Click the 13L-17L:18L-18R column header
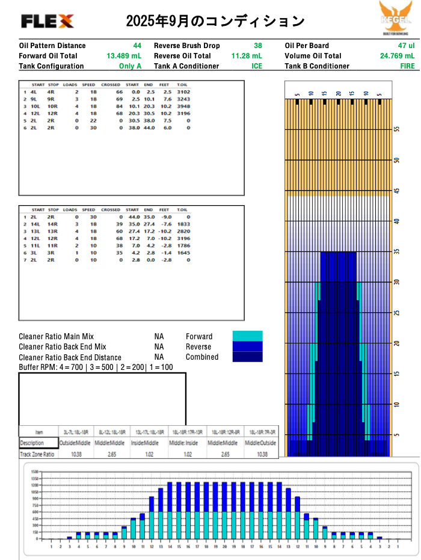The image size is (421, 560). tap(149, 432)
